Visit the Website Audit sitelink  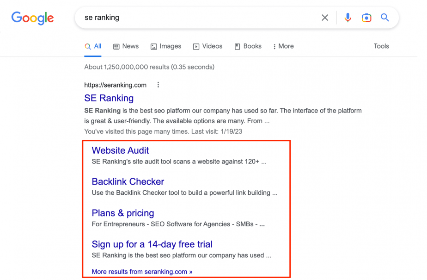click(x=120, y=150)
